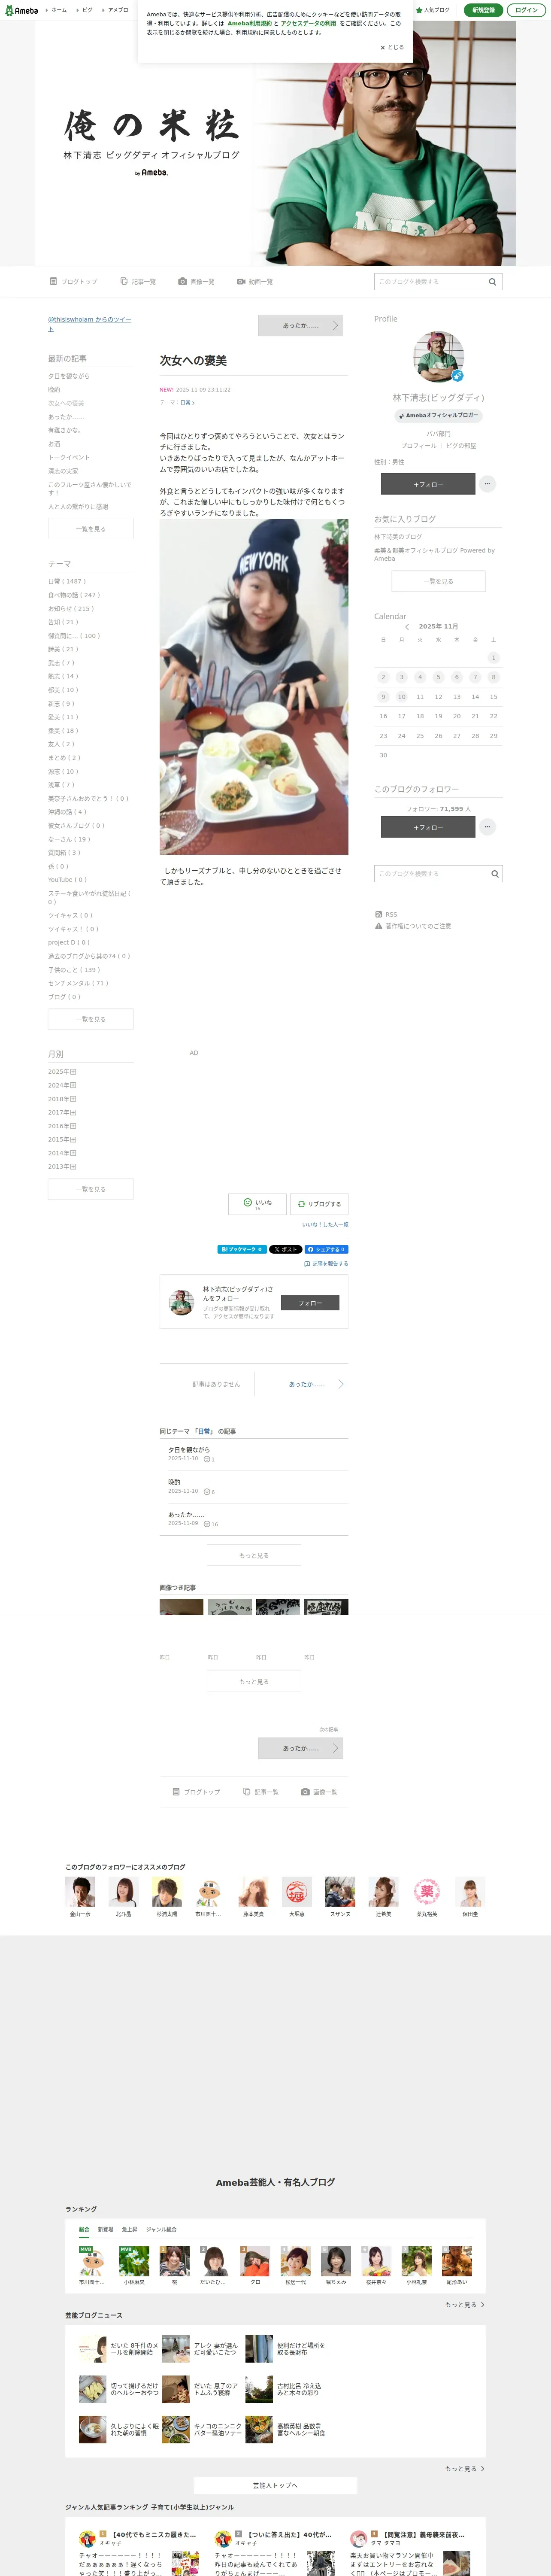Click the いいね smiley button
Viewport: 551px width, 2576px height.
(257, 1204)
